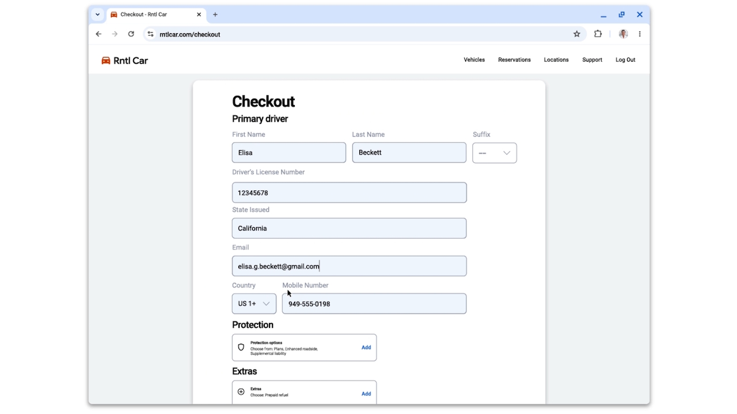Navigate to the Reservations page
This screenshot has width=737, height=414.
514,60
